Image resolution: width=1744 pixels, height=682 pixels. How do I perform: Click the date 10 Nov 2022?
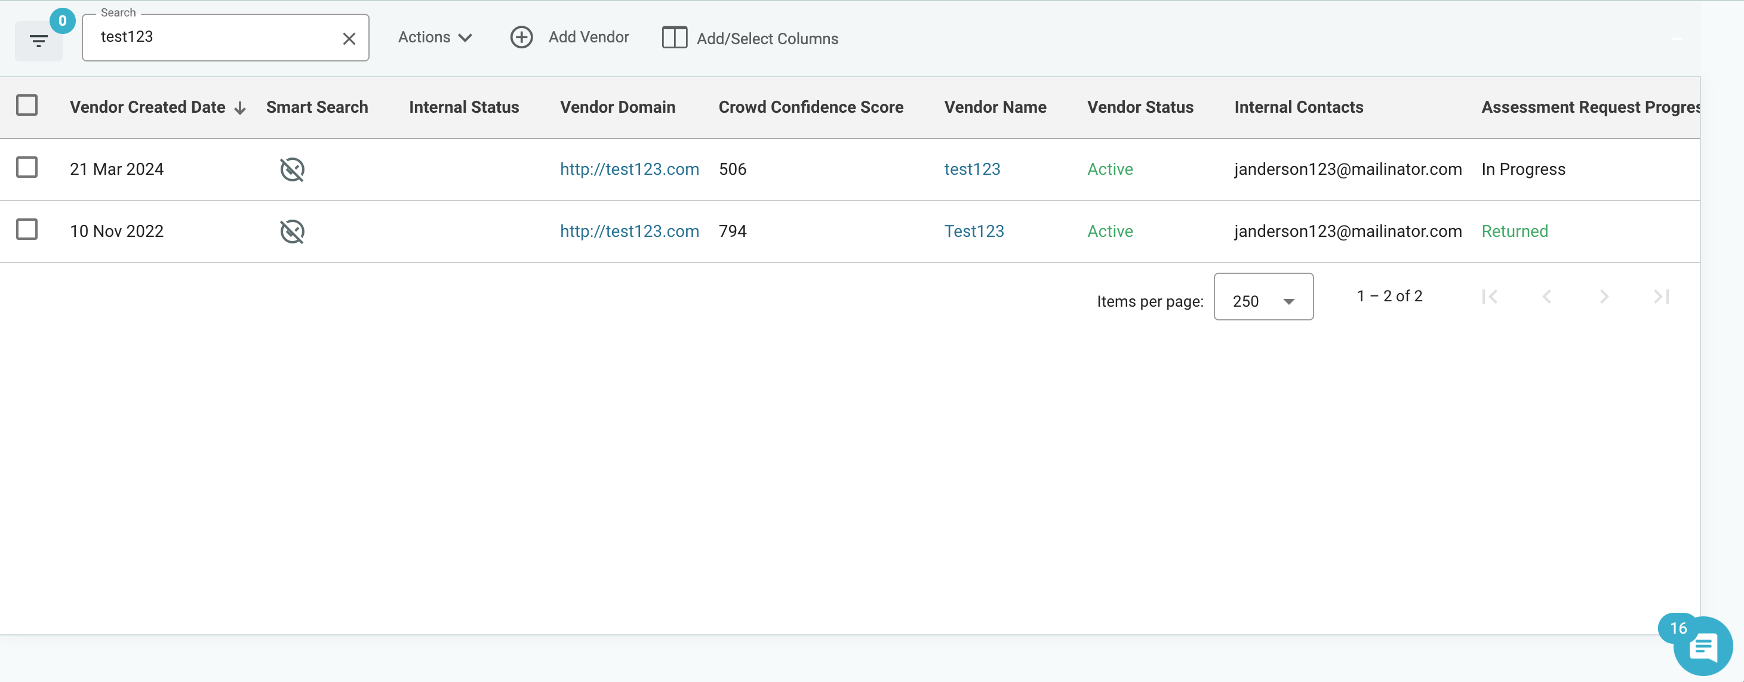coord(116,232)
